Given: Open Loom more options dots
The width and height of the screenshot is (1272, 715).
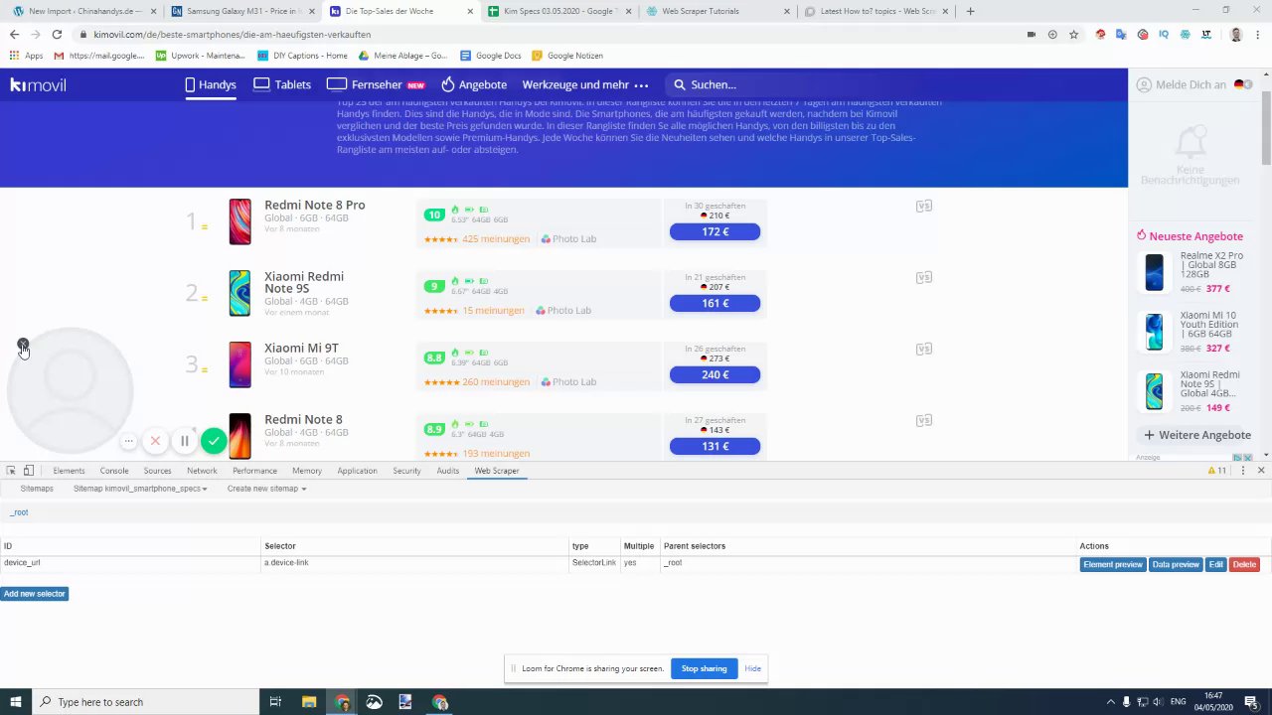Looking at the screenshot, I should point(128,441).
